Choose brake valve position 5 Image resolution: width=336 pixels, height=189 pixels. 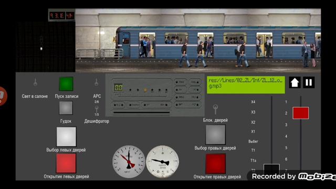tap(286, 148)
